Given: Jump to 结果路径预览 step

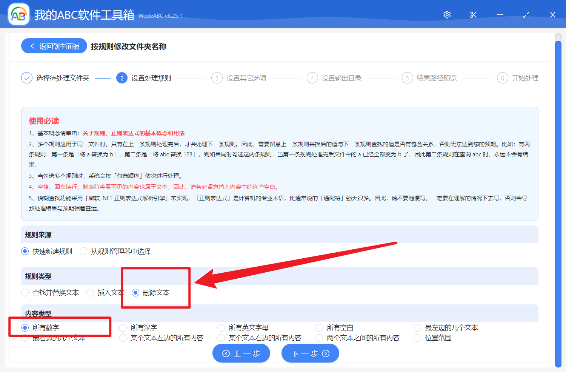Looking at the screenshot, I should pyautogui.click(x=436, y=78).
